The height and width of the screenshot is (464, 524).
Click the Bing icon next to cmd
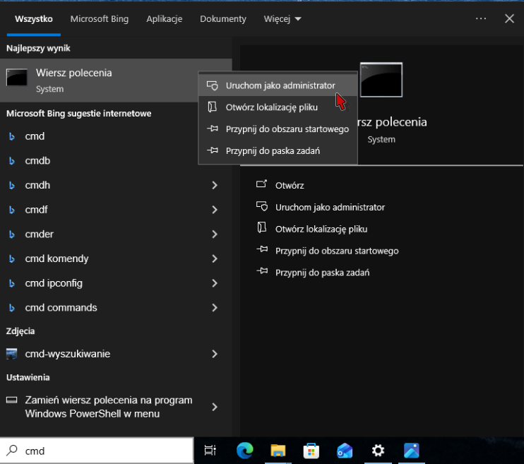(x=12, y=136)
